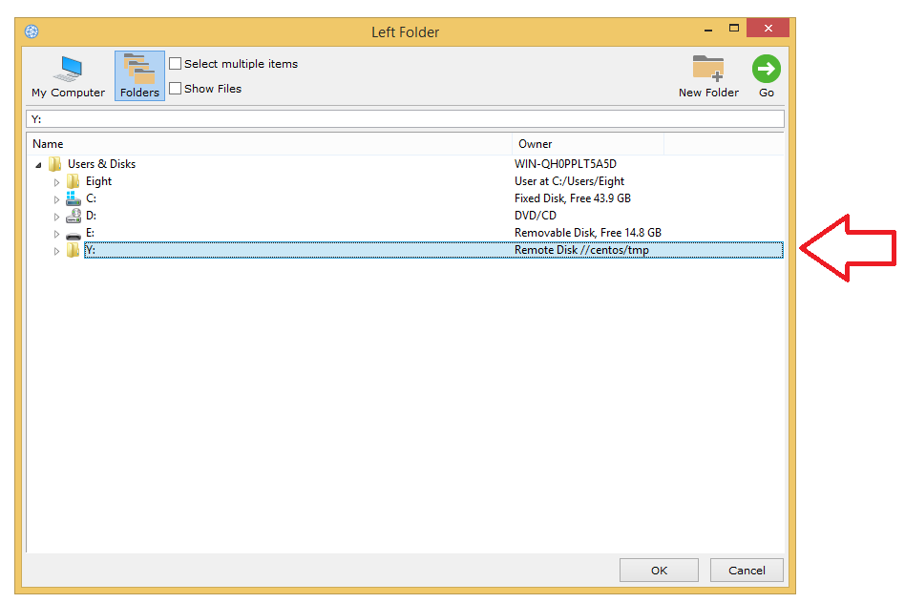Click the Eight user folder icon
The image size is (905, 603).
[74, 181]
